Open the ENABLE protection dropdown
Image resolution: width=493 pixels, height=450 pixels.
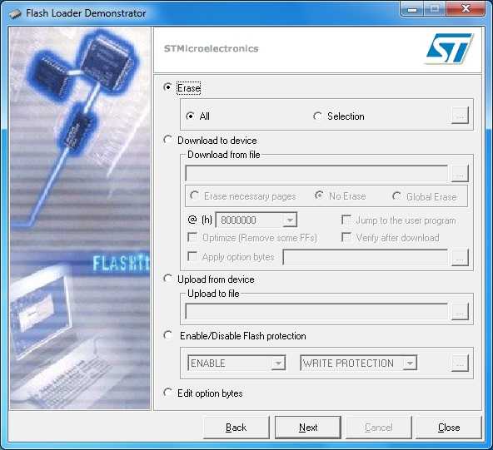tap(278, 363)
